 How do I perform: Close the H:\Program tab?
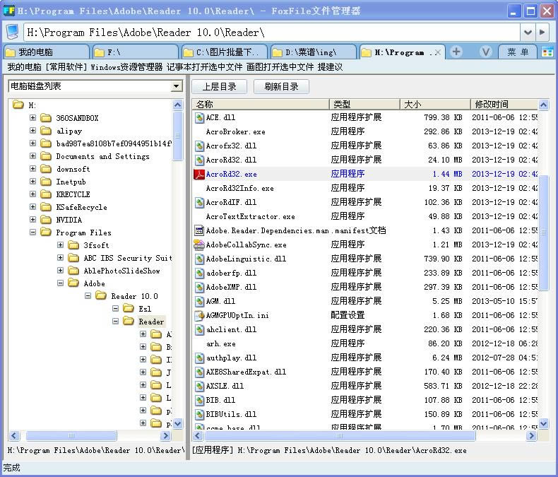[438, 52]
